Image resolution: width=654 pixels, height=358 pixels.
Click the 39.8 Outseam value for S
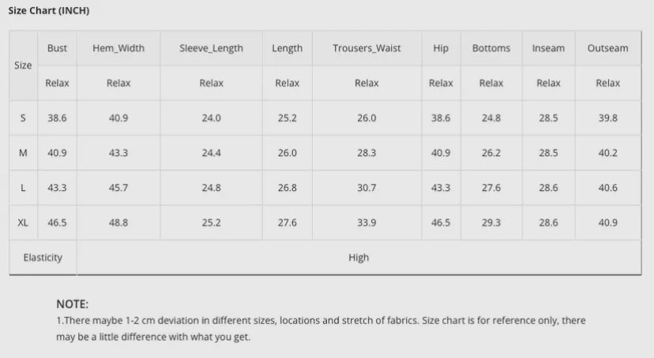click(607, 118)
